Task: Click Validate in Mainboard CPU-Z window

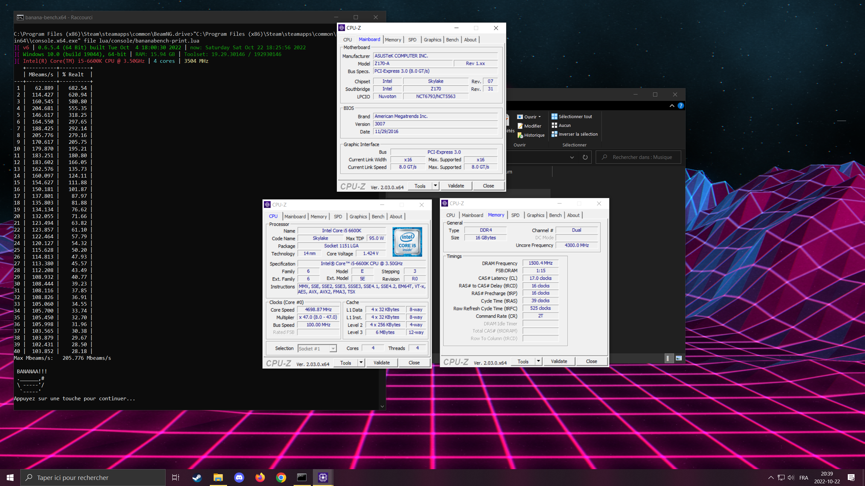Action: click(456, 186)
